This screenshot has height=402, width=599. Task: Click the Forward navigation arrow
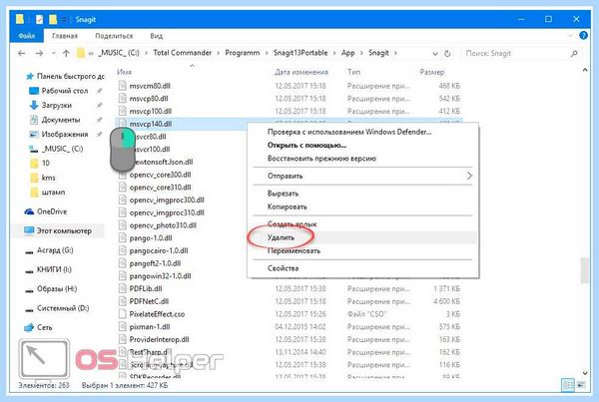[39, 54]
